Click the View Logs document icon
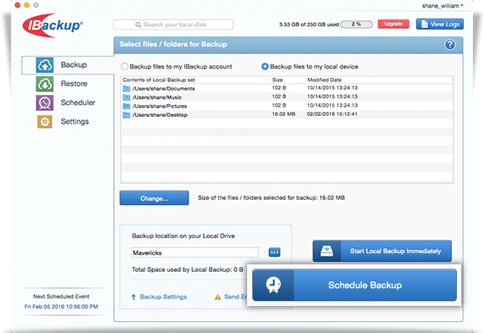 click(x=425, y=24)
